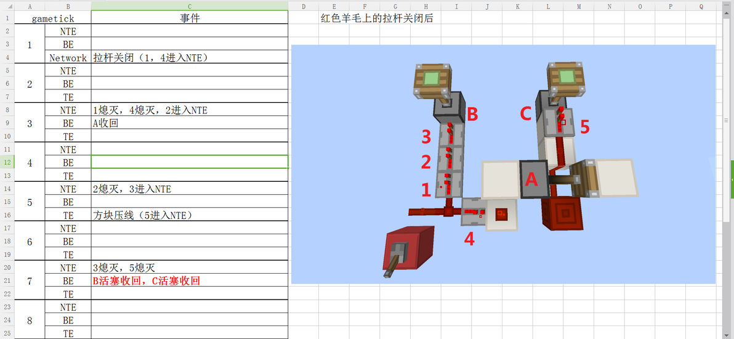The width and height of the screenshot is (734, 339).
Task: Select column header C
Action: pyautogui.click(x=190, y=7)
